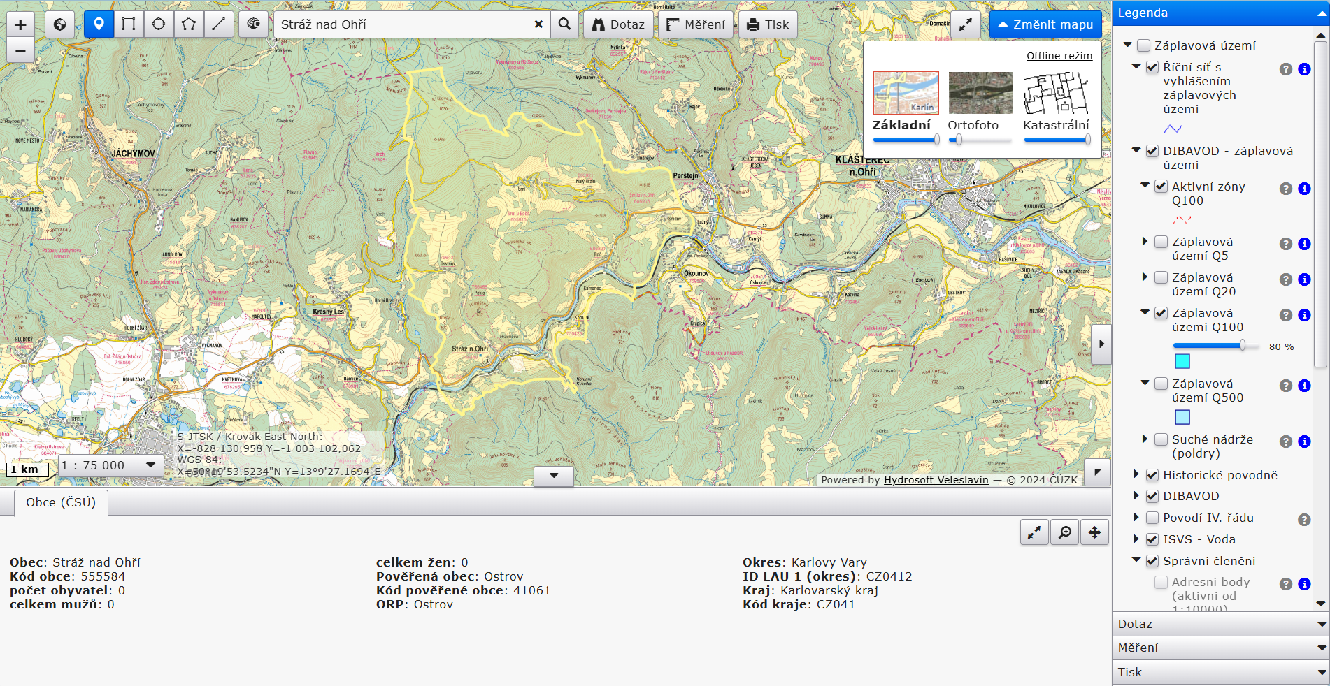Open the Obce (ČSÚ) tab
Viewport: 1330px width, 686px height.
(61, 502)
